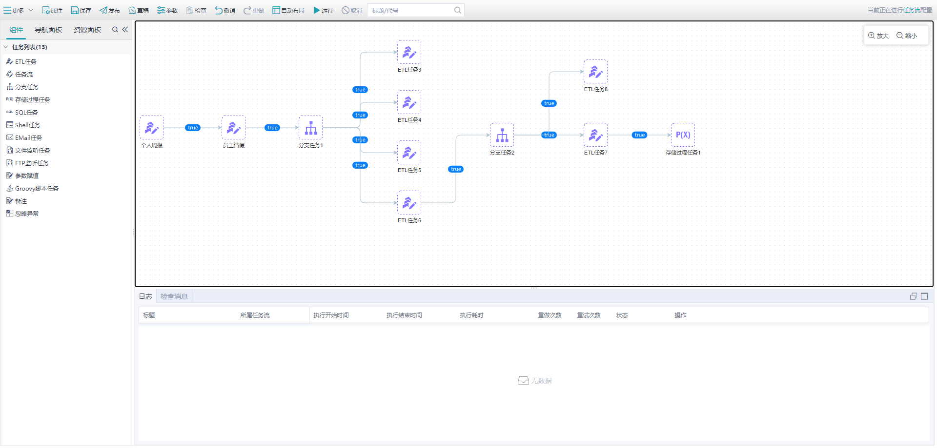937x448 pixels.
Task: Click the Run (运行) play icon
Action: 316,10
